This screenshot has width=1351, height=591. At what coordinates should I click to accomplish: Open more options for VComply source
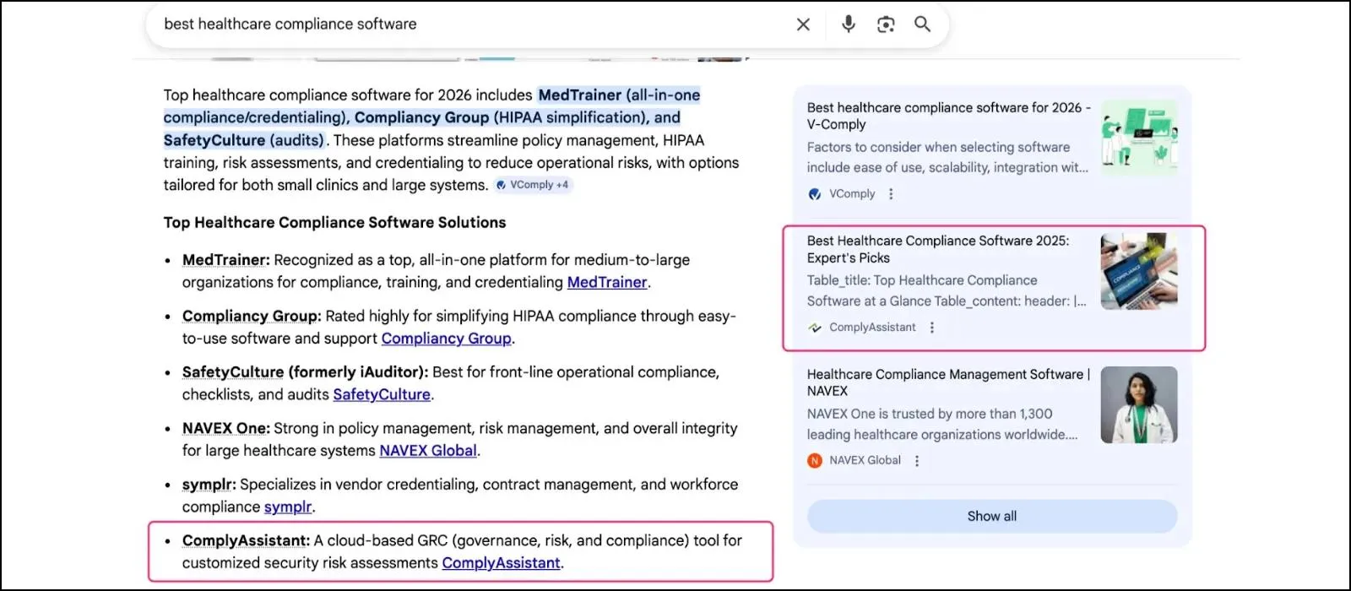(x=891, y=194)
